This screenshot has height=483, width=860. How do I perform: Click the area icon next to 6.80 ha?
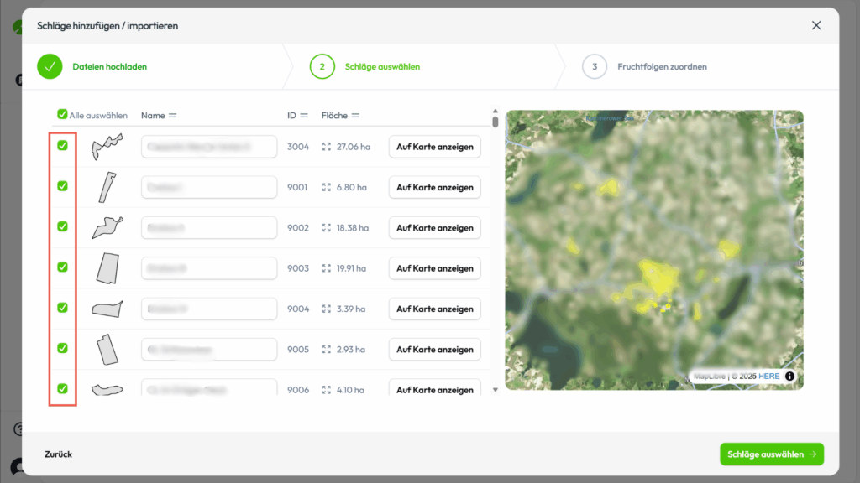click(326, 188)
